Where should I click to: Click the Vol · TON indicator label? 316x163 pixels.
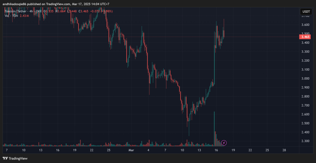[10, 16]
